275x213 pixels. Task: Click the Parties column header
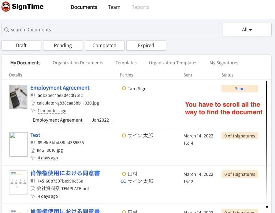(x=126, y=75)
